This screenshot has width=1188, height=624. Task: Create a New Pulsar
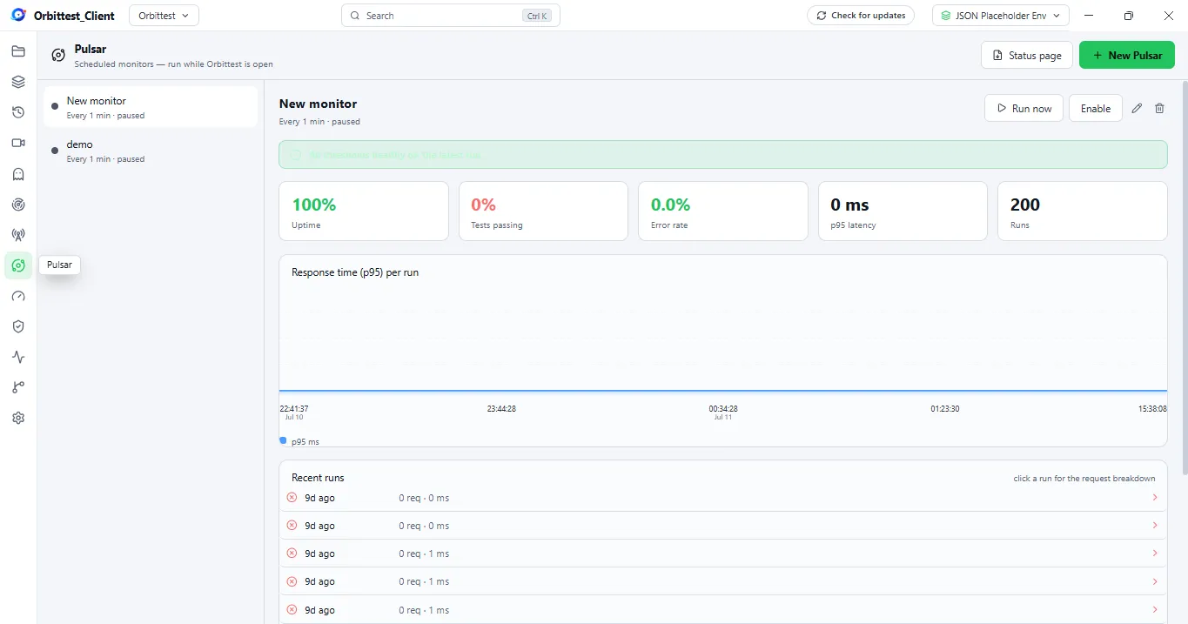tap(1127, 55)
